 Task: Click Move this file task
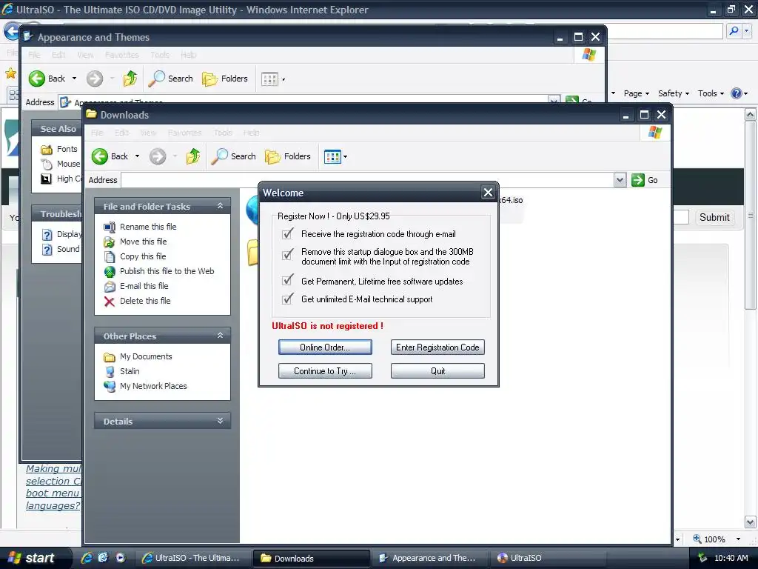(143, 242)
